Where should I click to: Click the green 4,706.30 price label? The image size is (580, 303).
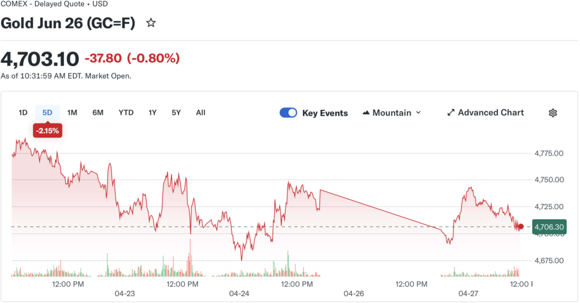548,227
